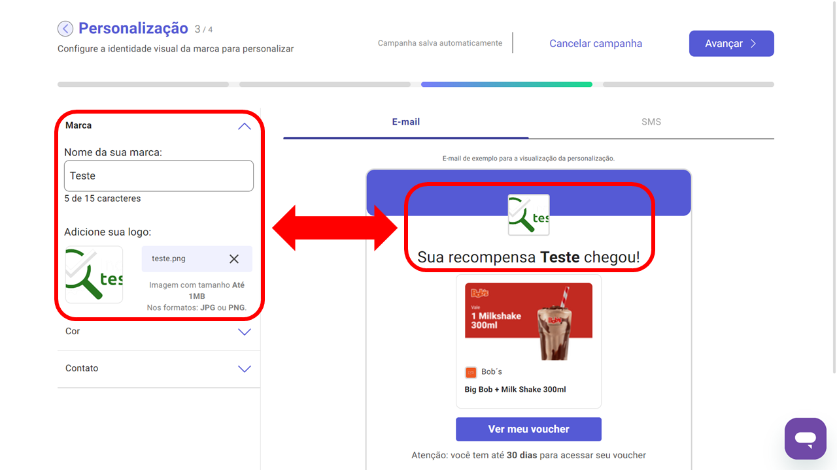This screenshot has width=837, height=470.
Task: Click the small Bob's brand icon
Action: [471, 372]
